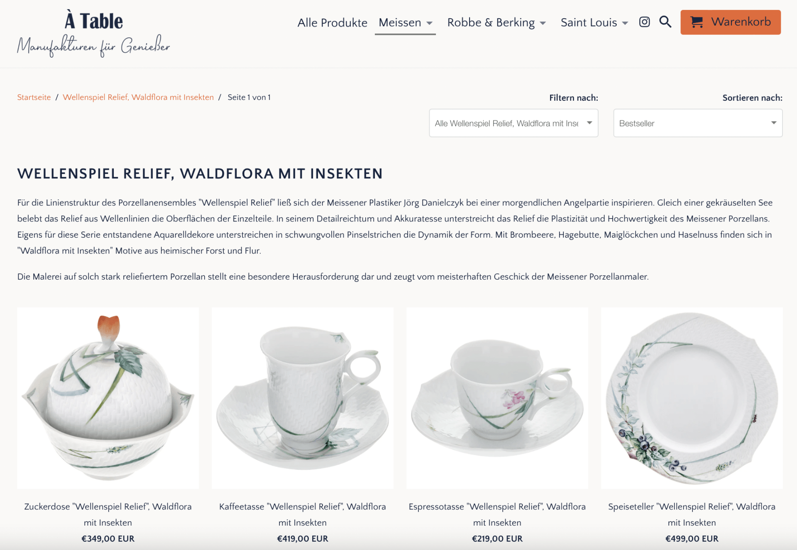
Task: Expand the Saint Louis menu
Action: pyautogui.click(x=594, y=22)
